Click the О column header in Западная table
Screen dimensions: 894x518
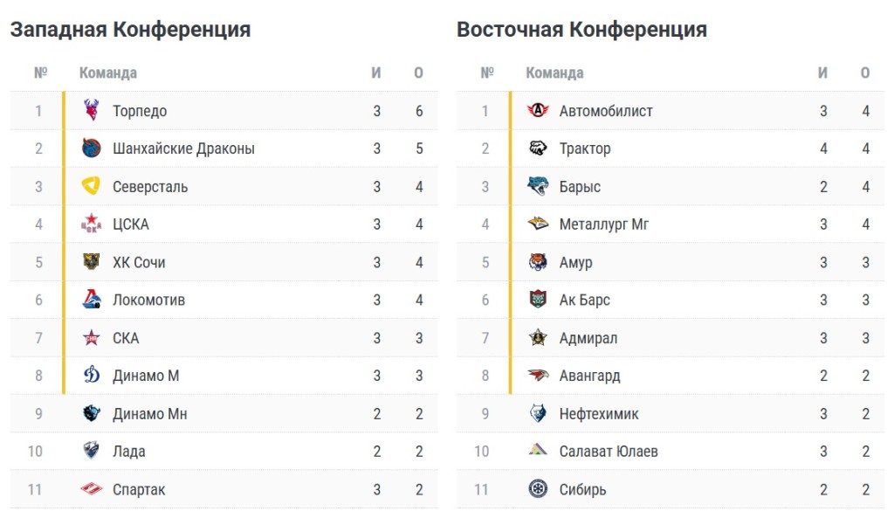(418, 73)
